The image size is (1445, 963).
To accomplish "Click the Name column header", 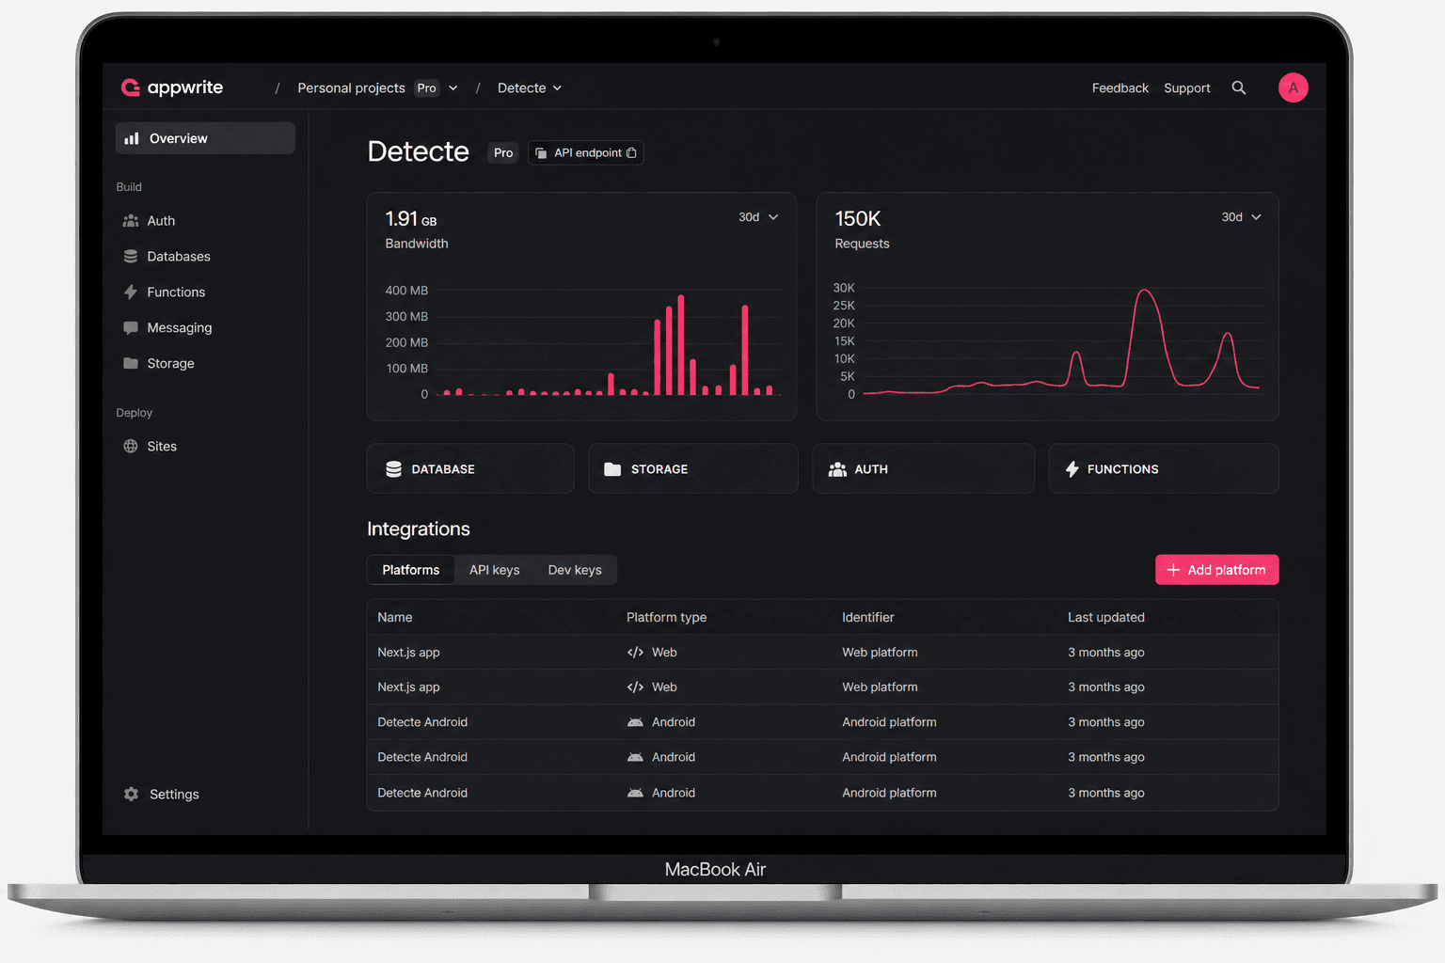I will click(395, 617).
